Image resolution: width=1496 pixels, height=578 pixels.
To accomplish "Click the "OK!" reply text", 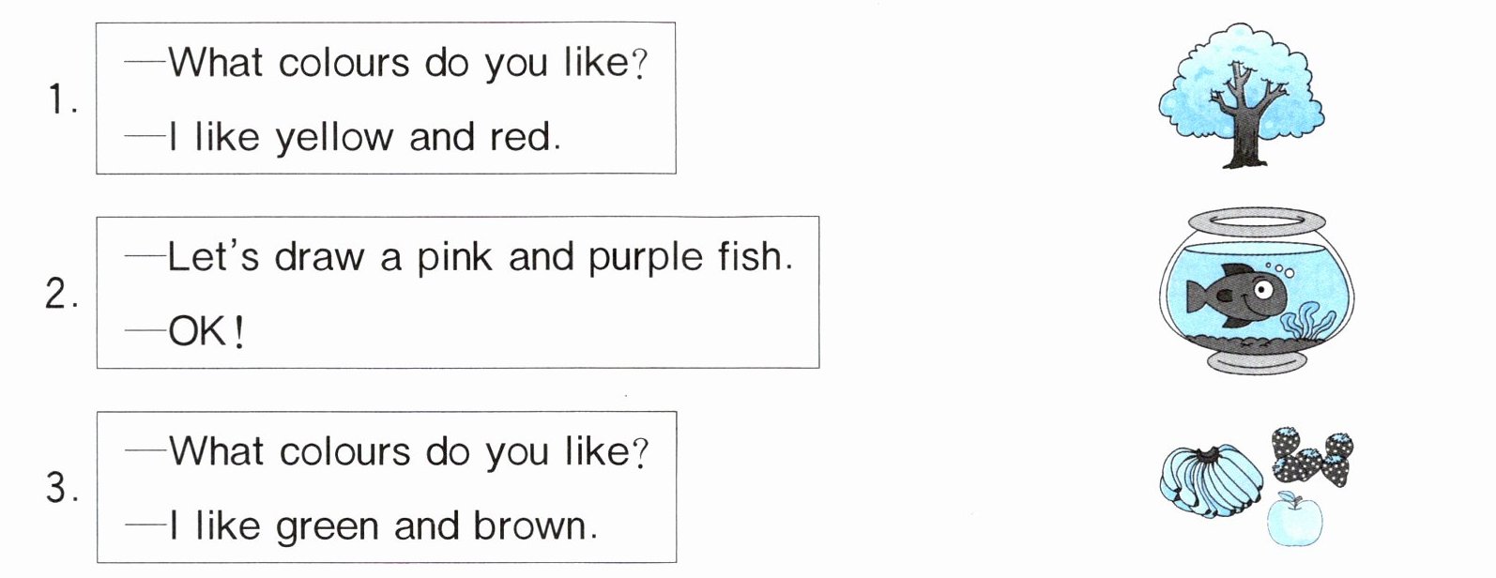I will point(206,332).
